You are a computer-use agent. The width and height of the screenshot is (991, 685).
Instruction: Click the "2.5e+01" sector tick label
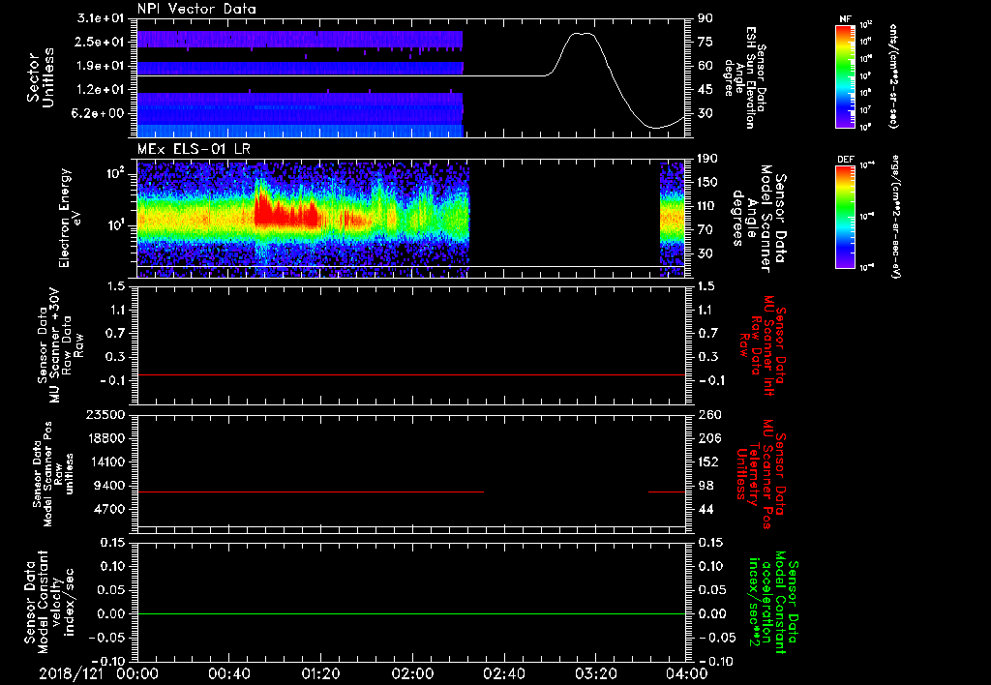click(100, 42)
